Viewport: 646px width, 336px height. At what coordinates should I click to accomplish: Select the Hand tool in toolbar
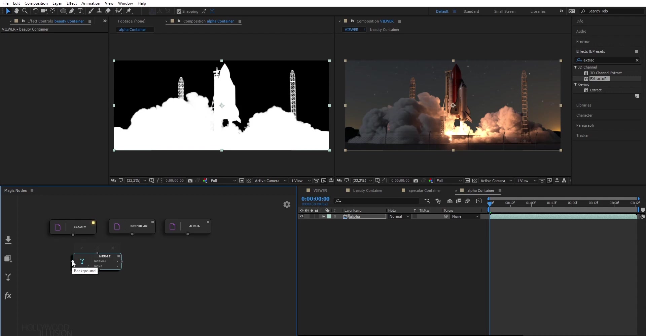[x=16, y=11]
